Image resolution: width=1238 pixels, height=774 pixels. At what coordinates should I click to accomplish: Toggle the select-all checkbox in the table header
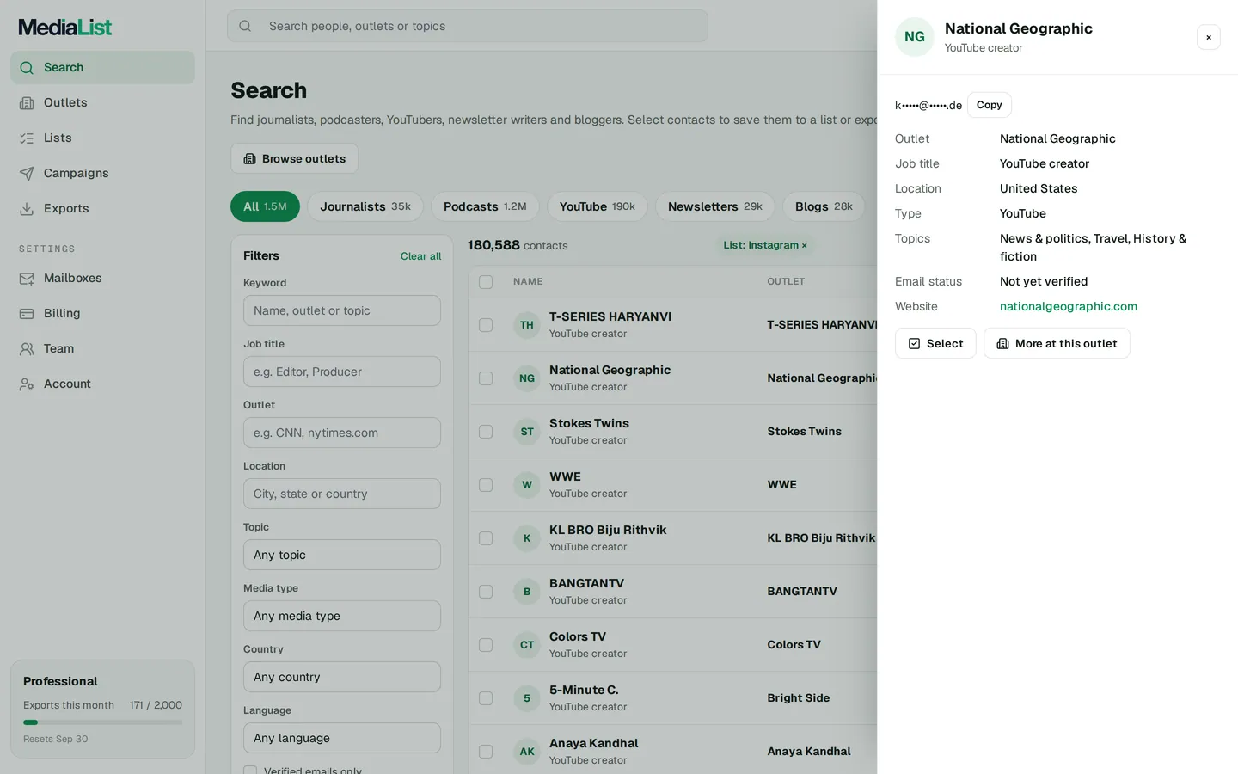pos(486,282)
